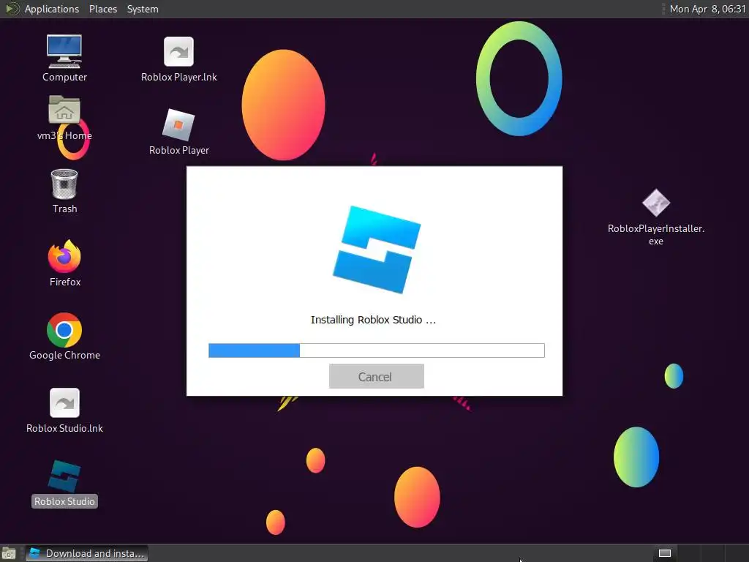The height and width of the screenshot is (562, 749).
Task: Select the Trash desktop icon
Action: (64, 184)
